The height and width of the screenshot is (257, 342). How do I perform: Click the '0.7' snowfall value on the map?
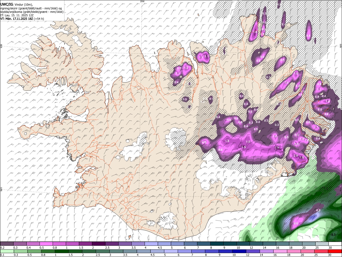click(179, 69)
